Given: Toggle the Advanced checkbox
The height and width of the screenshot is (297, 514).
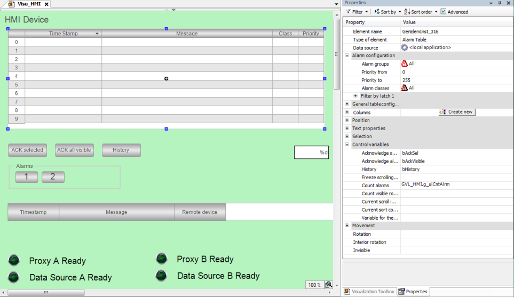Looking at the screenshot, I should (x=444, y=12).
